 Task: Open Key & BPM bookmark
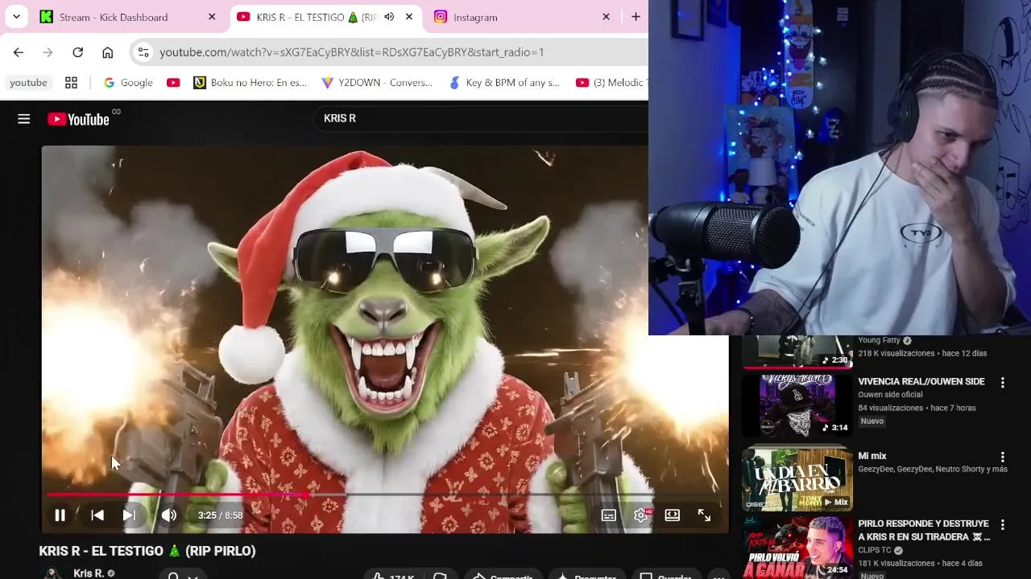pyautogui.click(x=504, y=83)
